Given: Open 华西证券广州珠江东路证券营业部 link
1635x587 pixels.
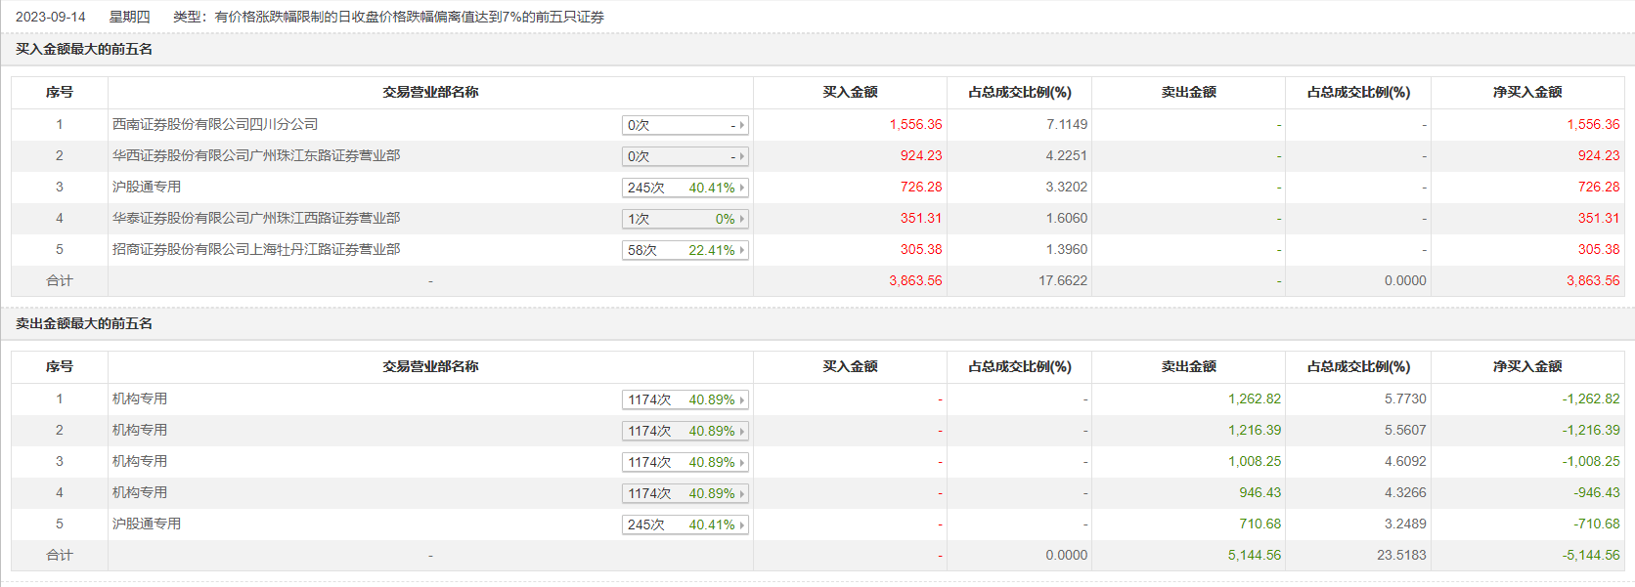Looking at the screenshot, I should 256,155.
